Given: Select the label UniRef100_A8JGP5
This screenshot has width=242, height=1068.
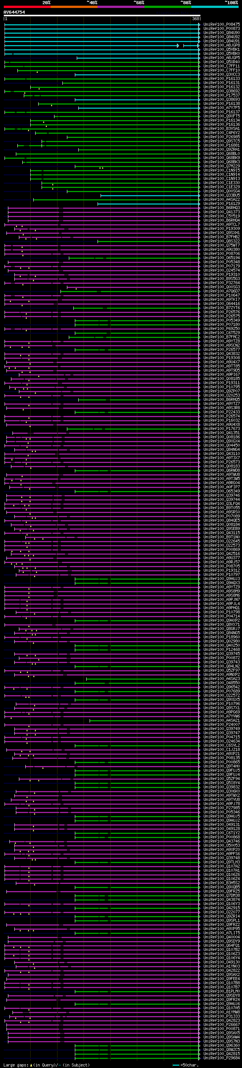Looking at the screenshot, I should (x=221, y=58).
